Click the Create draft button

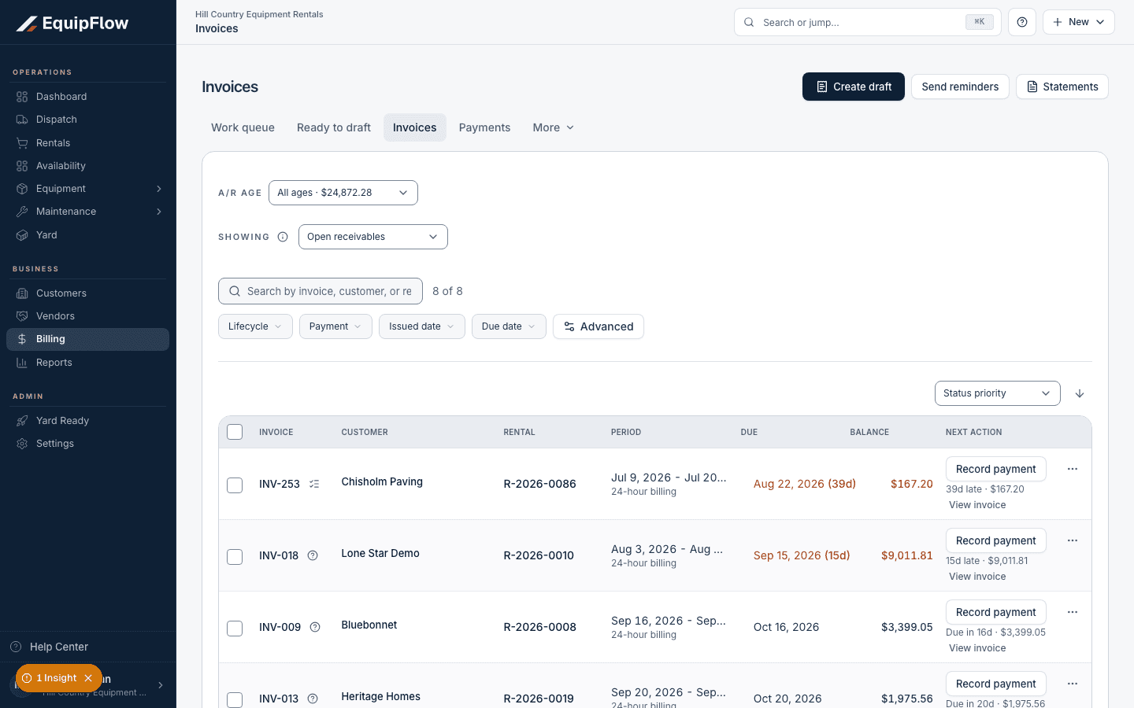(854, 87)
